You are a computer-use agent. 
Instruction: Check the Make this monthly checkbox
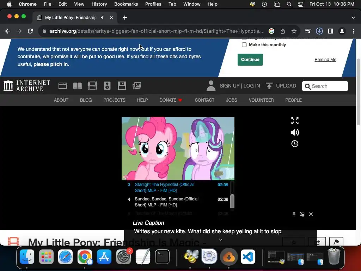pos(244,45)
